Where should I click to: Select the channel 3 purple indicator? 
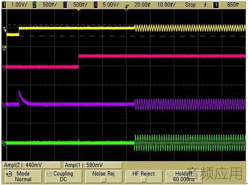coord(65,5)
